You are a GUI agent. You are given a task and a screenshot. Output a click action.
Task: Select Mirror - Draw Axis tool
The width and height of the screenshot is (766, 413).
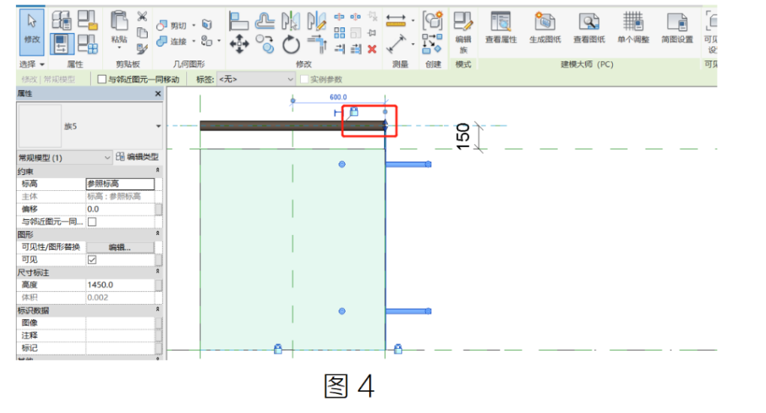click(x=317, y=21)
